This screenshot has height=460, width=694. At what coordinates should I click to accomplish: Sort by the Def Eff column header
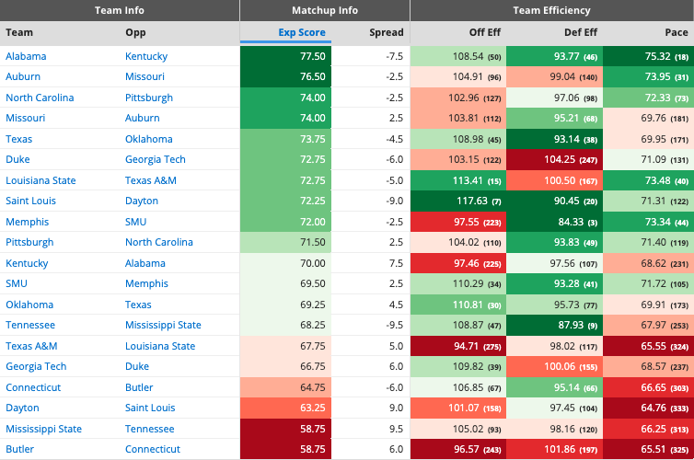(580, 32)
